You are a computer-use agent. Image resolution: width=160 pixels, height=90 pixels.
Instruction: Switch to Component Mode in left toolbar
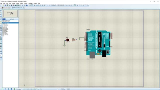(1, 13)
